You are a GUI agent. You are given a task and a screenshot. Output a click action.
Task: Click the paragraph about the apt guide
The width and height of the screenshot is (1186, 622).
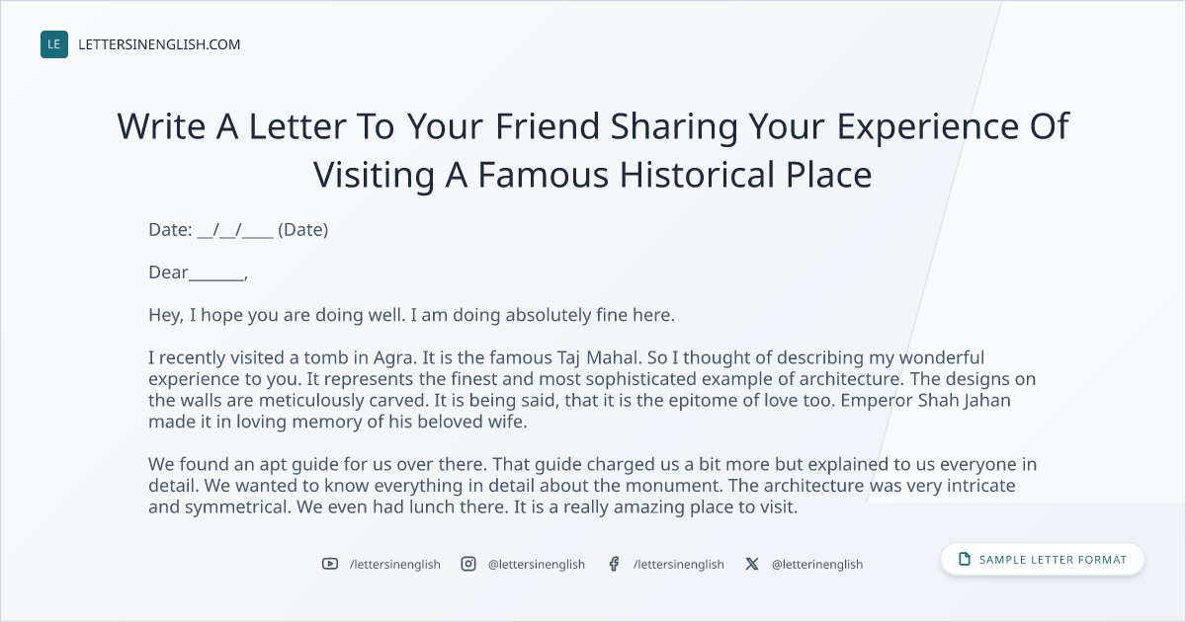593,486
